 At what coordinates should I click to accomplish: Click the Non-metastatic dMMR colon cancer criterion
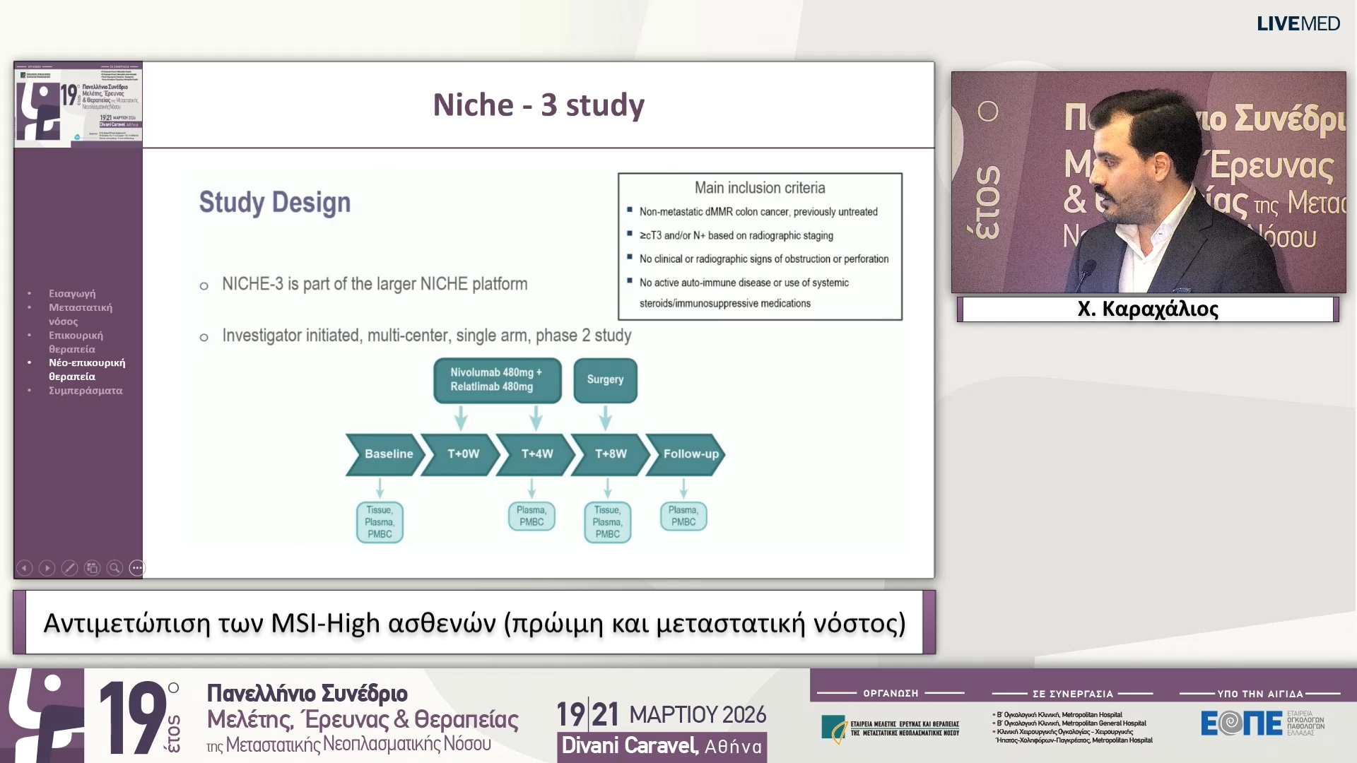(x=758, y=212)
